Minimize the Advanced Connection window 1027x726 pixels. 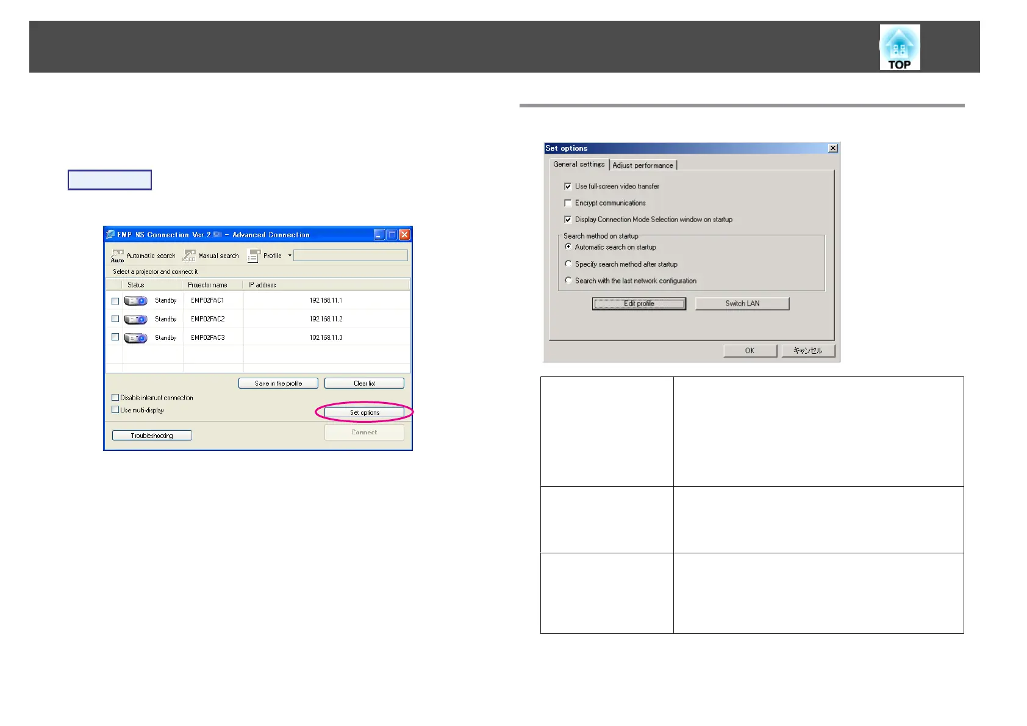click(x=379, y=234)
